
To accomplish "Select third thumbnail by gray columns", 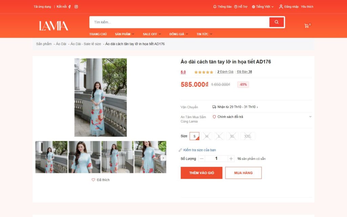I will click(x=117, y=157).
